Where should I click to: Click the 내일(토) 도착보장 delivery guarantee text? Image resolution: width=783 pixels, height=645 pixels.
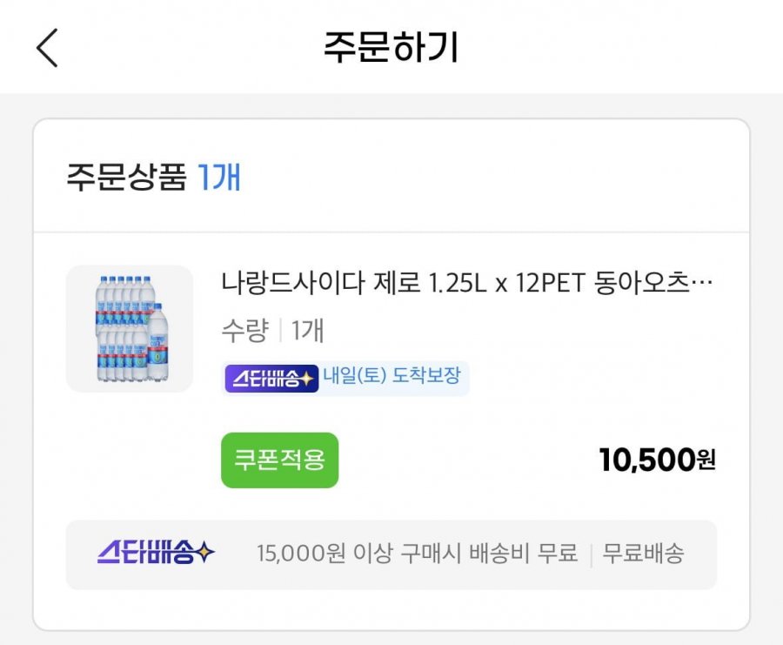coord(391,378)
